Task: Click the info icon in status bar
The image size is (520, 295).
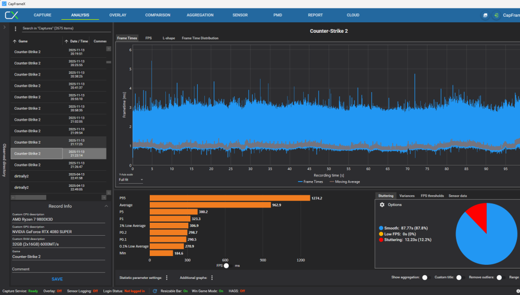Action: (517, 291)
